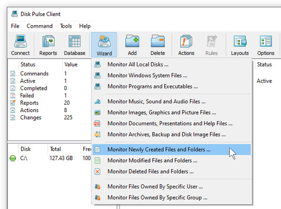Click the Commands row icon
The image size is (281, 209).
coord(13,73)
